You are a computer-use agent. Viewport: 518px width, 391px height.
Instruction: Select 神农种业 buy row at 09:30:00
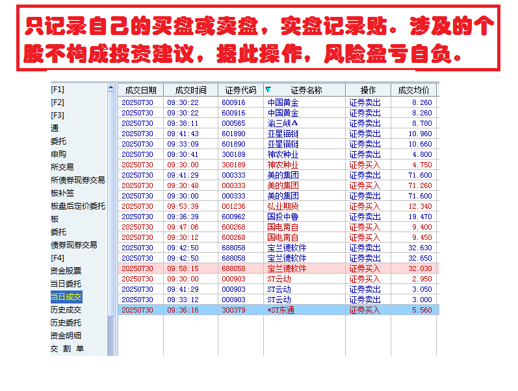278,165
